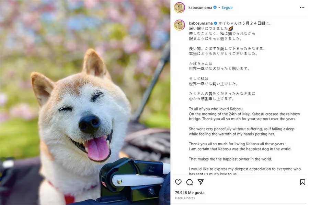Viewport: 309px width, 205px height.
Task: Share the post via paper plane icon
Action: click(201, 182)
